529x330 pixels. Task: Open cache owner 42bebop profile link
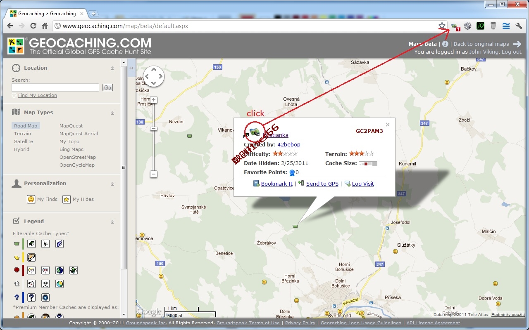tap(289, 145)
